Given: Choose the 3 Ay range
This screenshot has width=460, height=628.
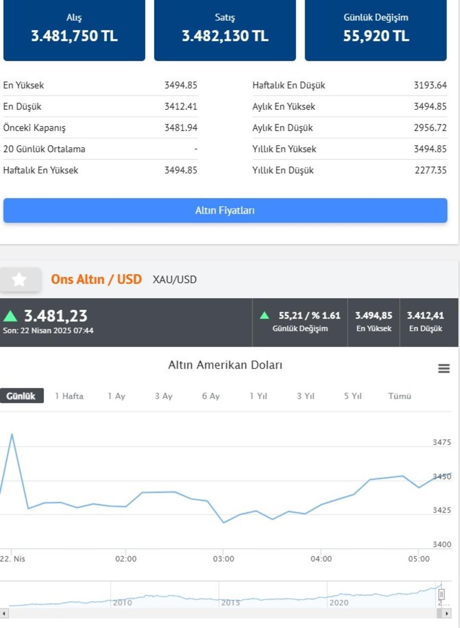Looking at the screenshot, I should (164, 396).
